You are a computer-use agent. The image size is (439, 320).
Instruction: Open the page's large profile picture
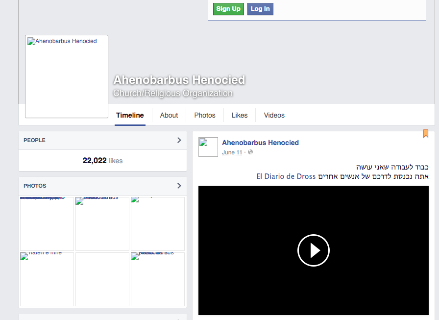[x=67, y=76]
